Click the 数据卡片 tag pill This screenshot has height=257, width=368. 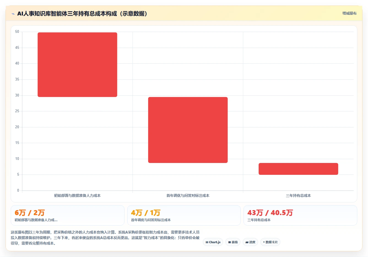[x=270, y=242]
